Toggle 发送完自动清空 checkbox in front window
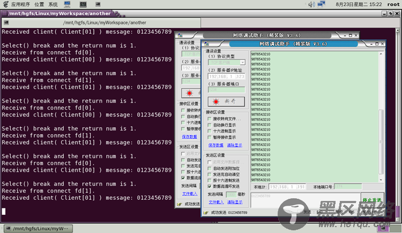402x233 pixels. [x=210, y=175]
